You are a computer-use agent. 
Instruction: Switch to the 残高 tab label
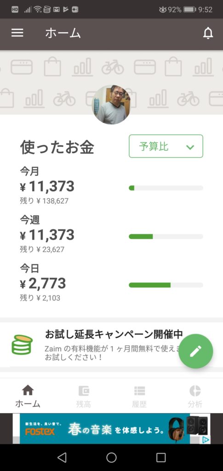pos(83,404)
